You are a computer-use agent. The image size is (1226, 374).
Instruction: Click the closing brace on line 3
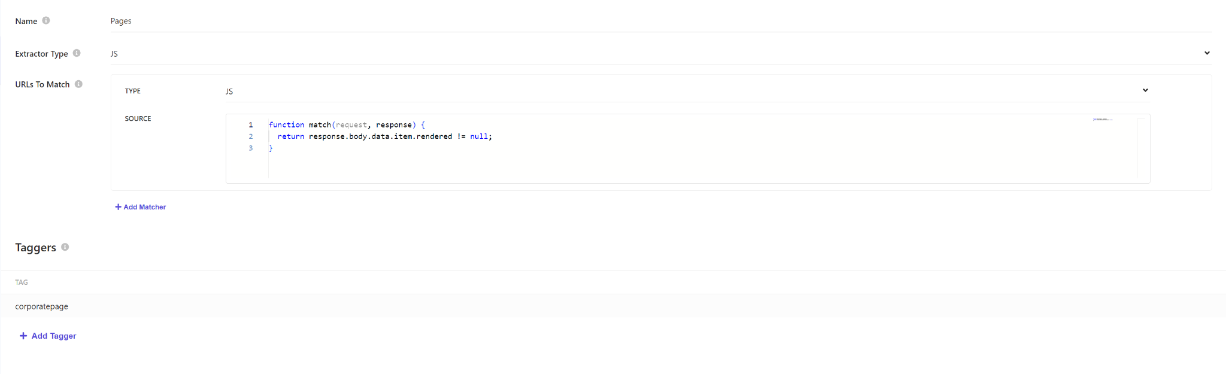point(271,148)
